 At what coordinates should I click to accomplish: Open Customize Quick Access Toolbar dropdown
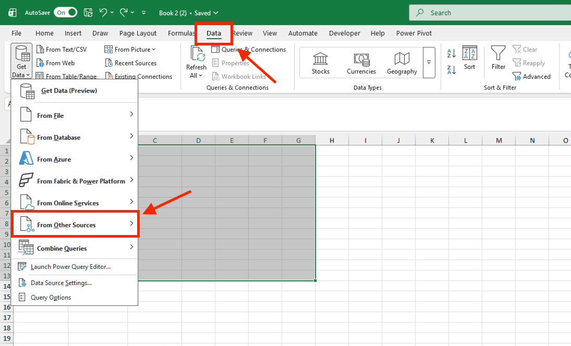[144, 13]
